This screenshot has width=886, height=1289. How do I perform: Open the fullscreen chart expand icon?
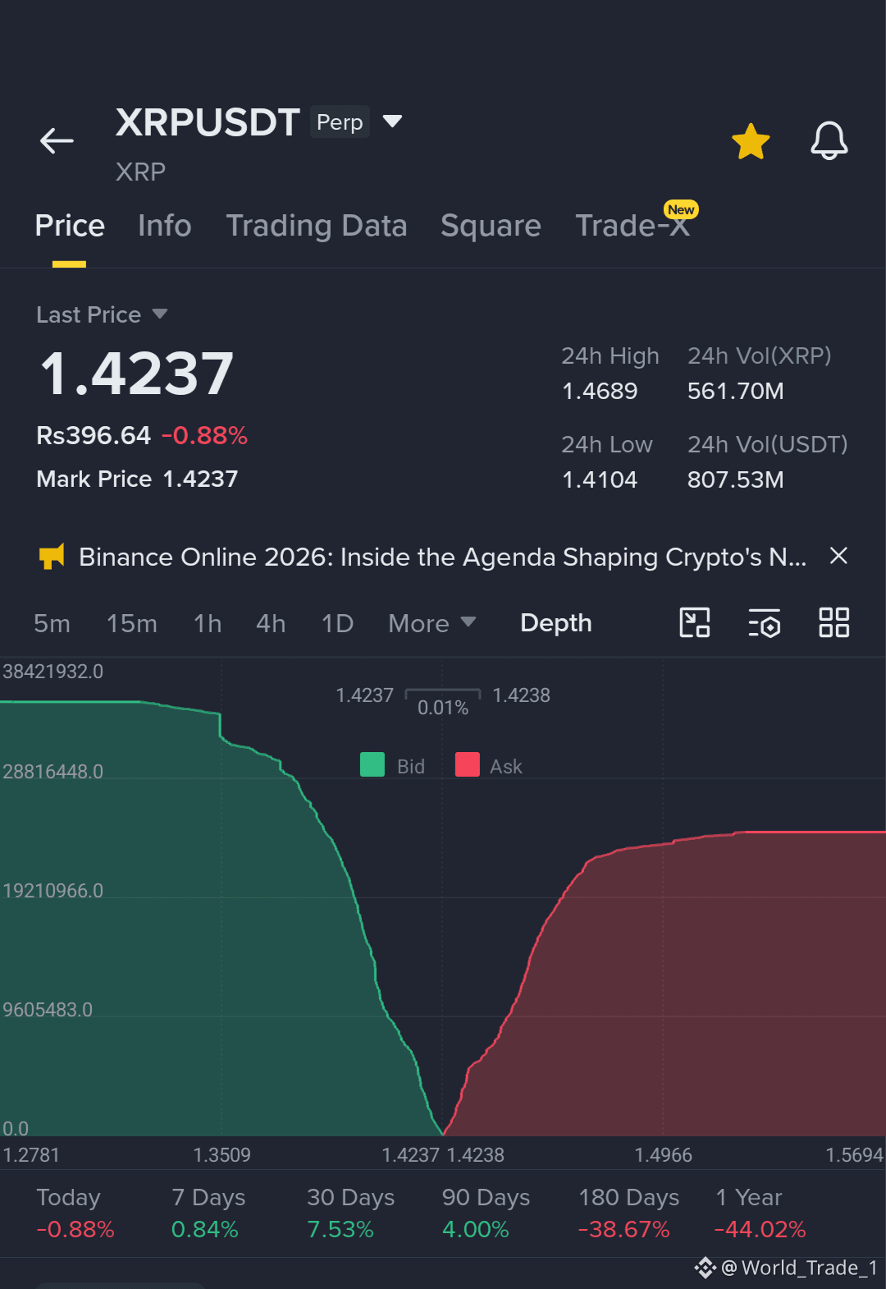pos(695,622)
